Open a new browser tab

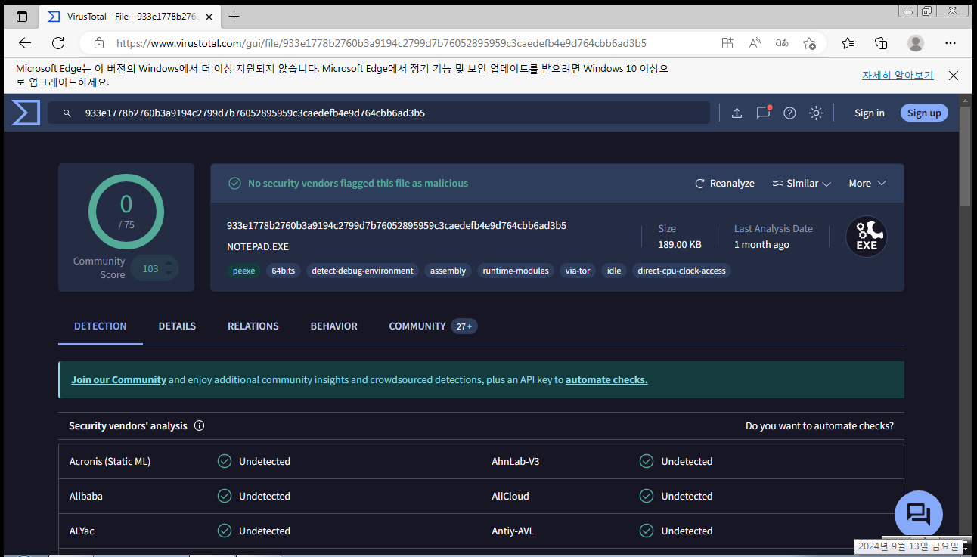(x=234, y=17)
